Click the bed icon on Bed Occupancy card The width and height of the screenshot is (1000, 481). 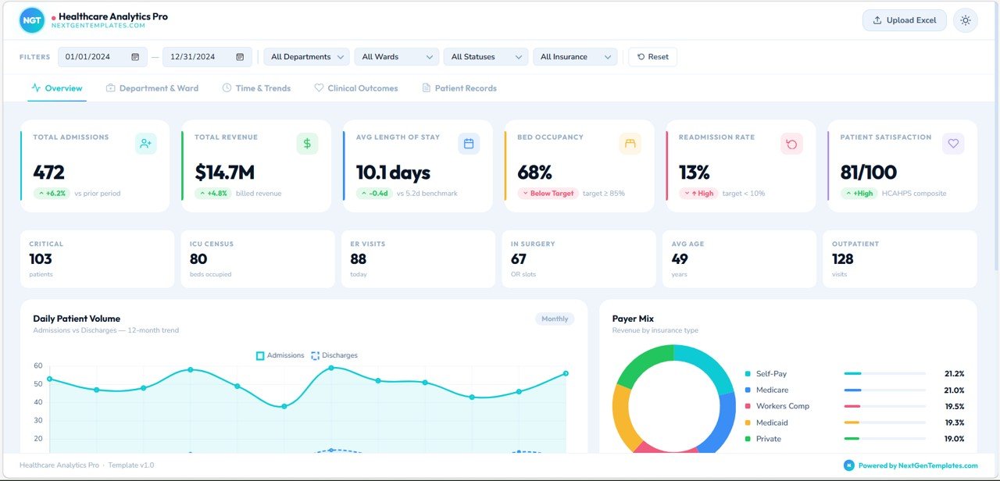tap(630, 144)
